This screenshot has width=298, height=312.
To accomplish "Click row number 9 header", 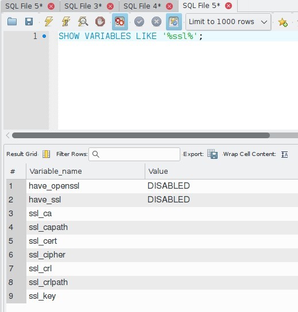I will [16, 296].
